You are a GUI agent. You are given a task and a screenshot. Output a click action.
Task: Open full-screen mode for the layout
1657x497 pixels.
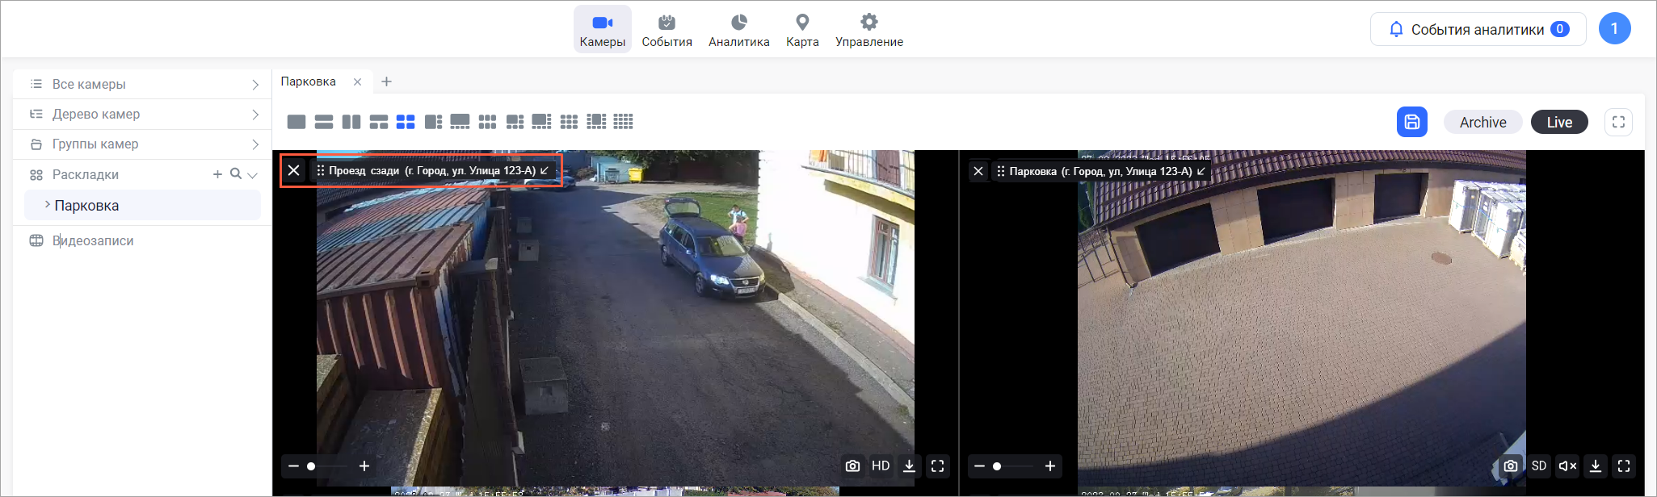click(1618, 122)
